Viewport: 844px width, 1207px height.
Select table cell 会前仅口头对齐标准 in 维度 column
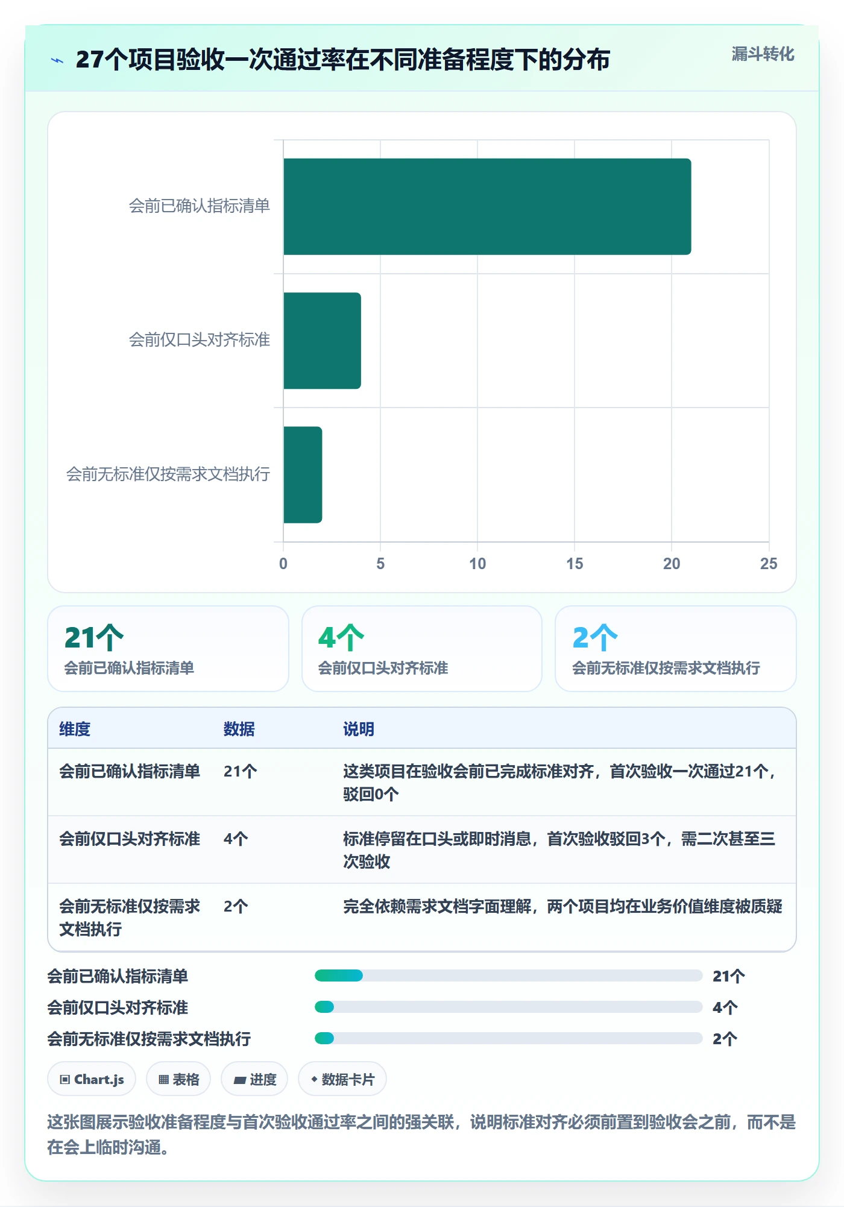pyautogui.click(x=130, y=839)
